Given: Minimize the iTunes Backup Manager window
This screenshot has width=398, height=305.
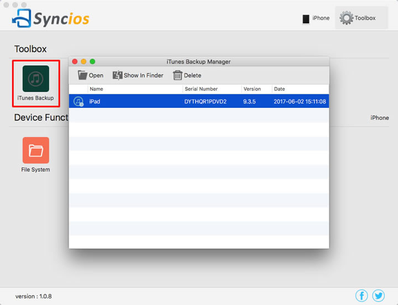Looking at the screenshot, I should coord(83,61).
